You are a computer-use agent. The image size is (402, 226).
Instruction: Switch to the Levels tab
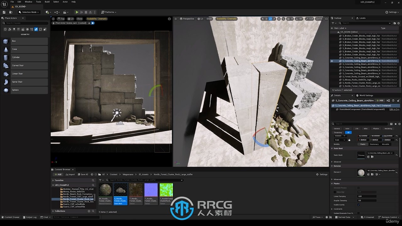point(361,18)
